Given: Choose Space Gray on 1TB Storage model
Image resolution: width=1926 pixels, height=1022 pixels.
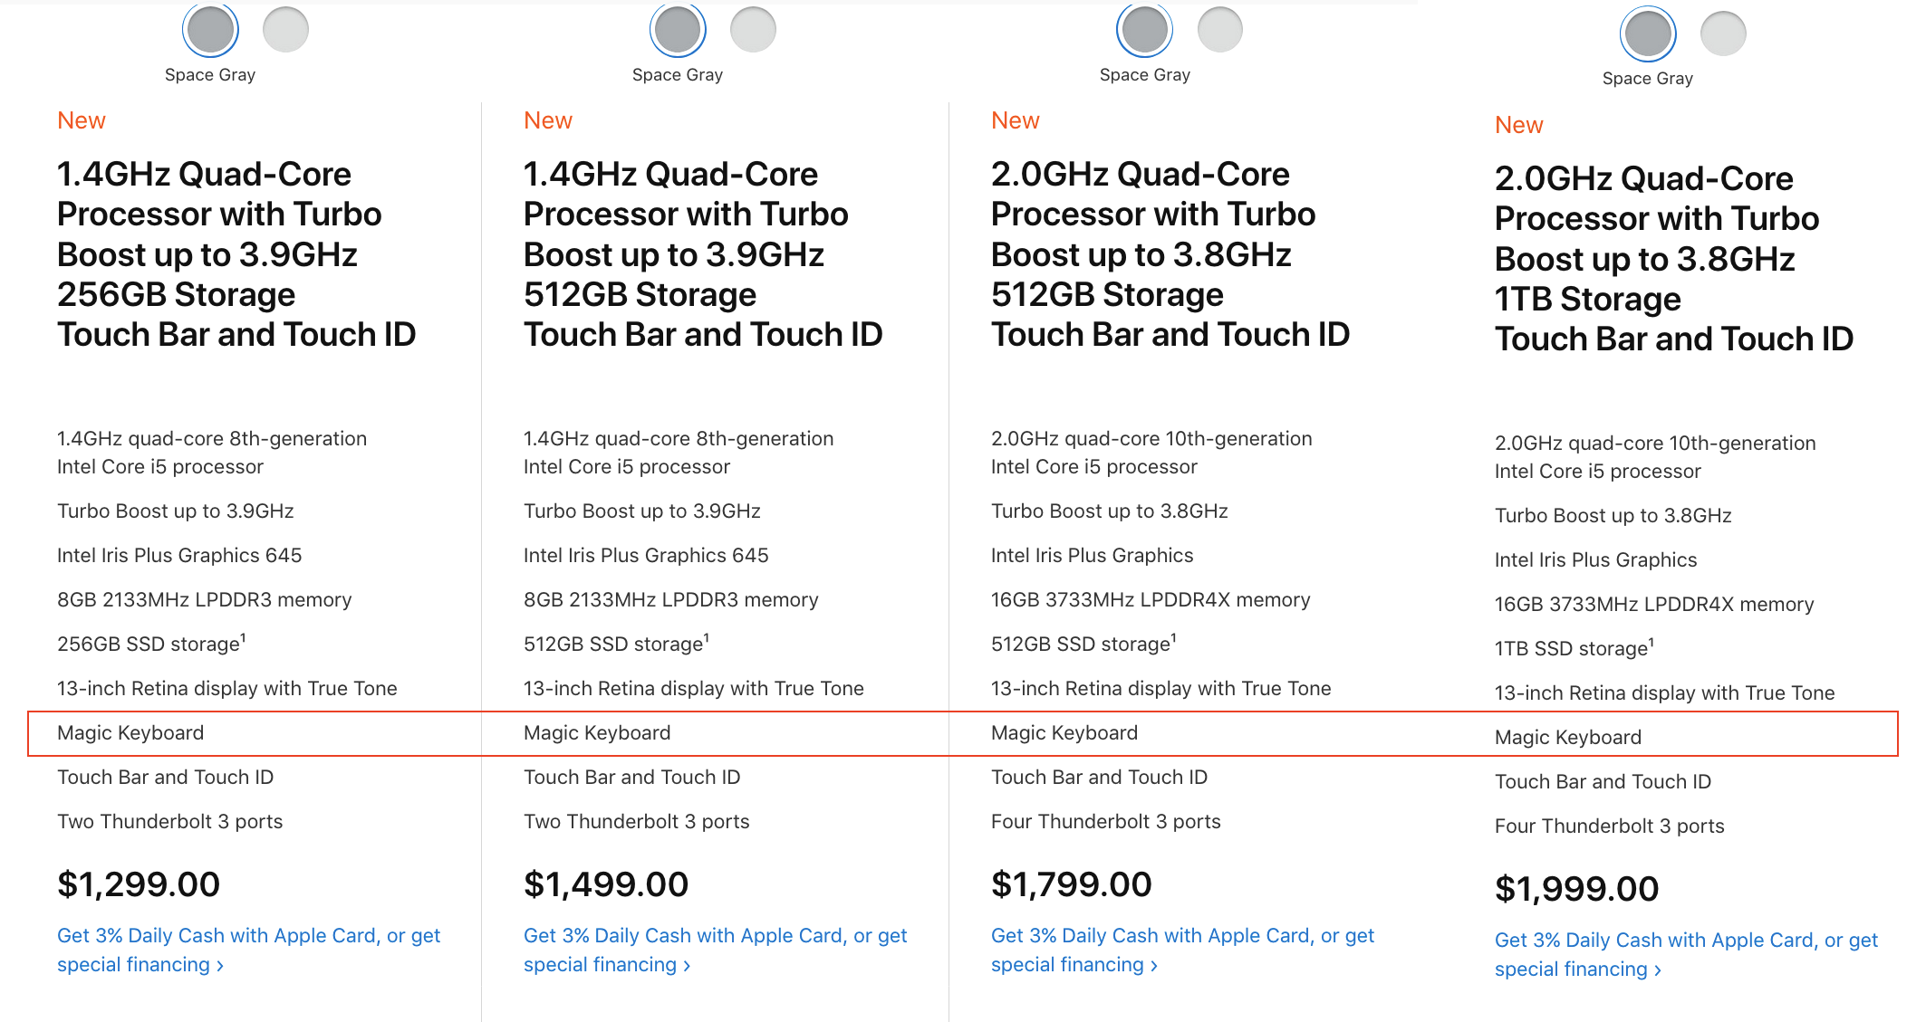Looking at the screenshot, I should pyautogui.click(x=1648, y=34).
